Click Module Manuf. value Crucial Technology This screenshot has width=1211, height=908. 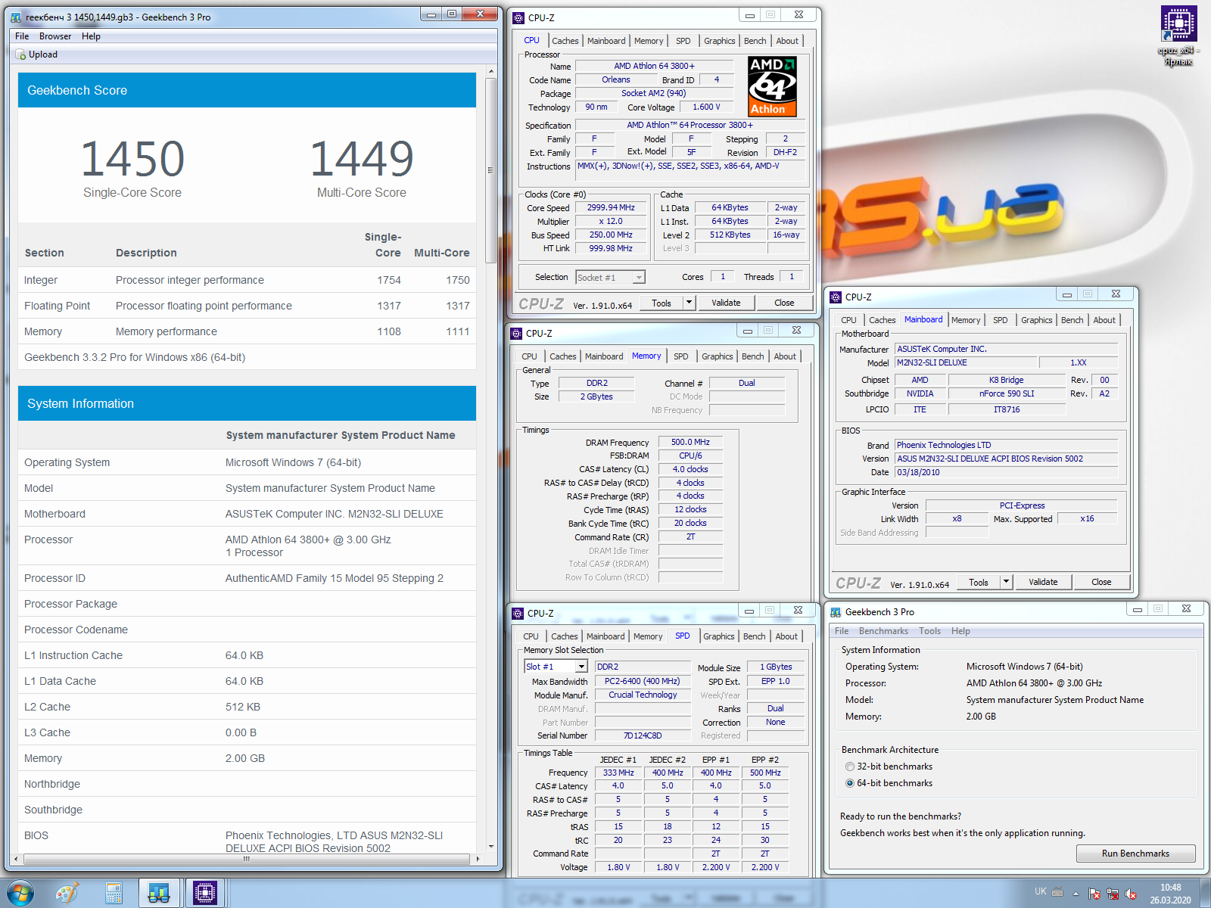click(643, 695)
